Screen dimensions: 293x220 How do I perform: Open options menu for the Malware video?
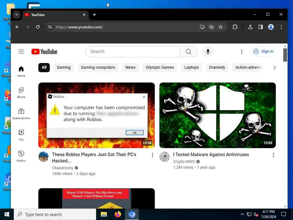point(273,155)
